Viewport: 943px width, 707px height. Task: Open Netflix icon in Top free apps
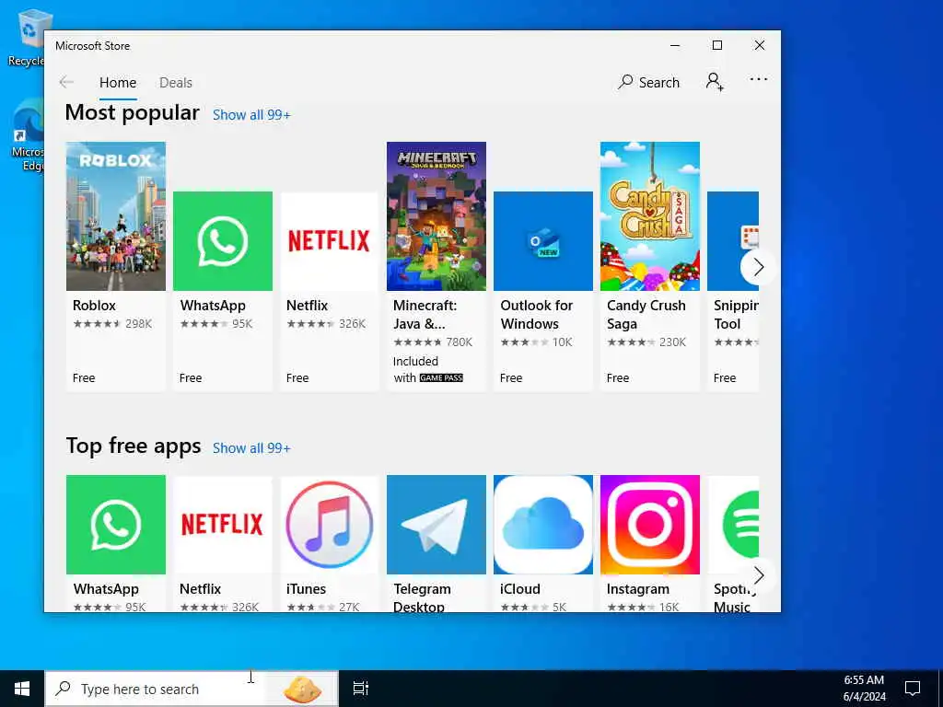click(x=223, y=525)
